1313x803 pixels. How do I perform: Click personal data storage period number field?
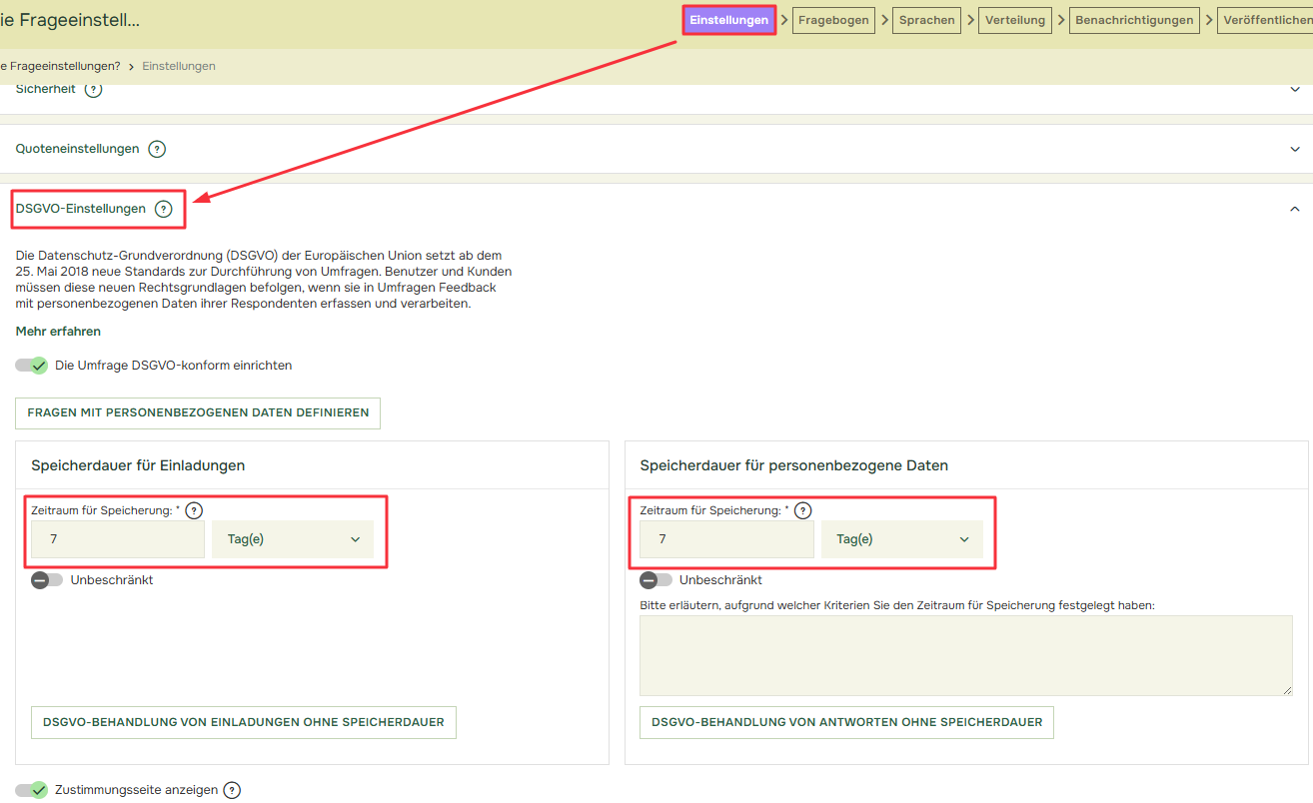pos(726,539)
